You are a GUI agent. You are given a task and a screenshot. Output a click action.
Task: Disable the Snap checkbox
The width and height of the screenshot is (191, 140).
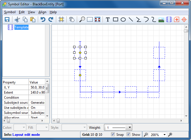point(113,135)
